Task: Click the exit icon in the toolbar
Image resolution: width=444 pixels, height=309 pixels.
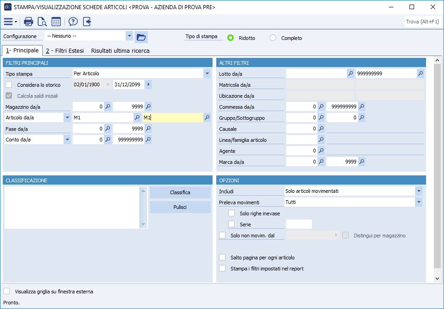Action: pos(87,22)
